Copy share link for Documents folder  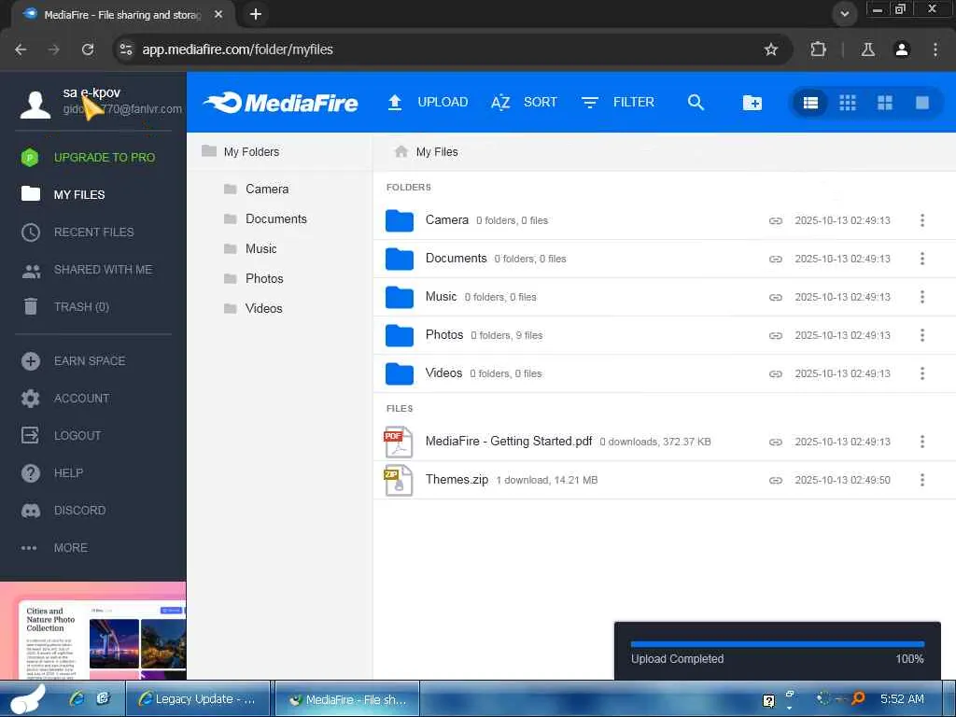pos(776,260)
